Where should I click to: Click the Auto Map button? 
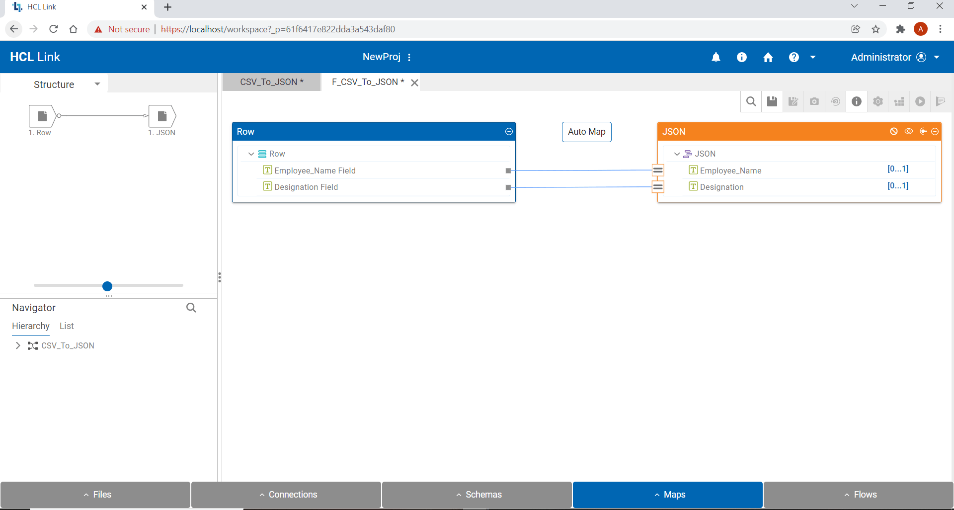pos(586,132)
